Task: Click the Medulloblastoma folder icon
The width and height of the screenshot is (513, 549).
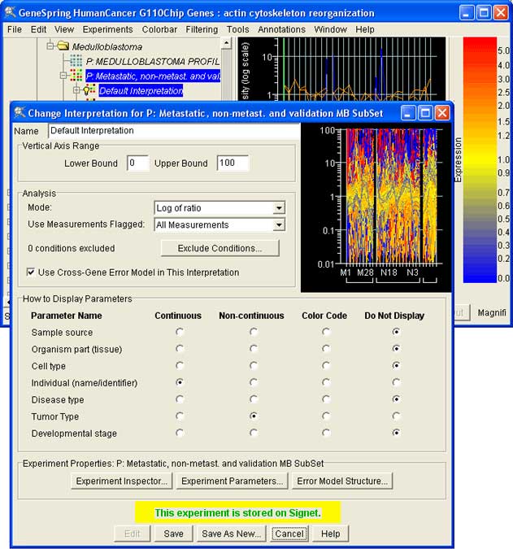Action: [63, 46]
